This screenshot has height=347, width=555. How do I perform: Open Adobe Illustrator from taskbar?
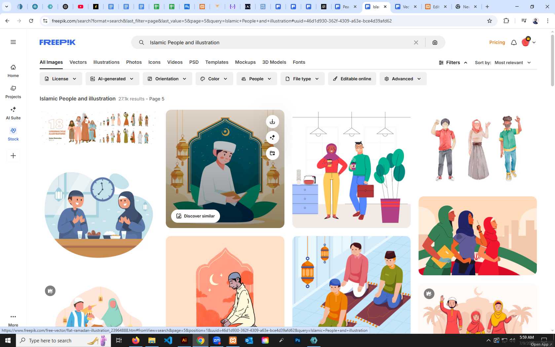tap(184, 340)
